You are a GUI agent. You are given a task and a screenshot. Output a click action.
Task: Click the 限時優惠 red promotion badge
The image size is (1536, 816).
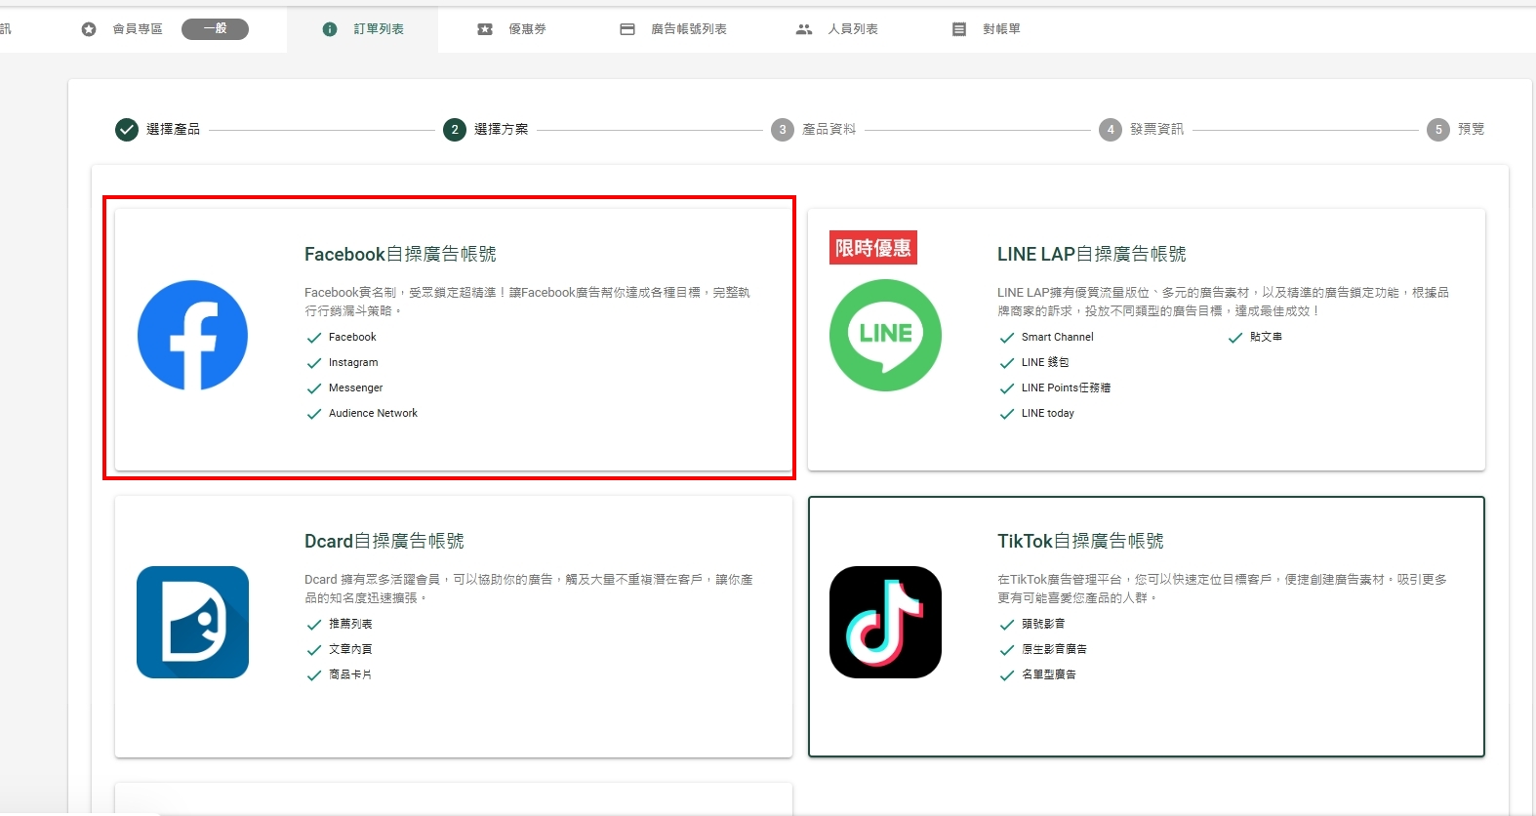pyautogui.click(x=872, y=248)
